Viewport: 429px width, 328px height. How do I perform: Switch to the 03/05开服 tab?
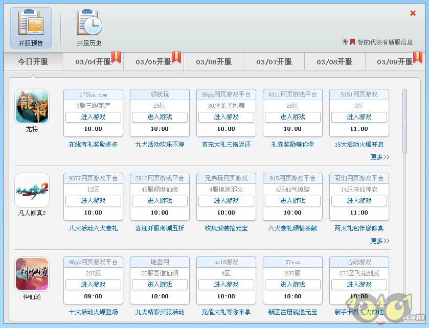[153, 62]
